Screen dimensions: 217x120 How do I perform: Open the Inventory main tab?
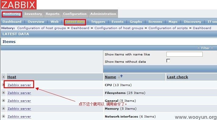coord(33,14)
